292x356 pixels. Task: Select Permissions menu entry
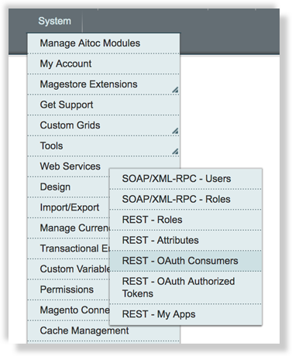68,289
